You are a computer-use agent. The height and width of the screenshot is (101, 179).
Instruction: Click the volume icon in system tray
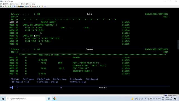(159, 99)
